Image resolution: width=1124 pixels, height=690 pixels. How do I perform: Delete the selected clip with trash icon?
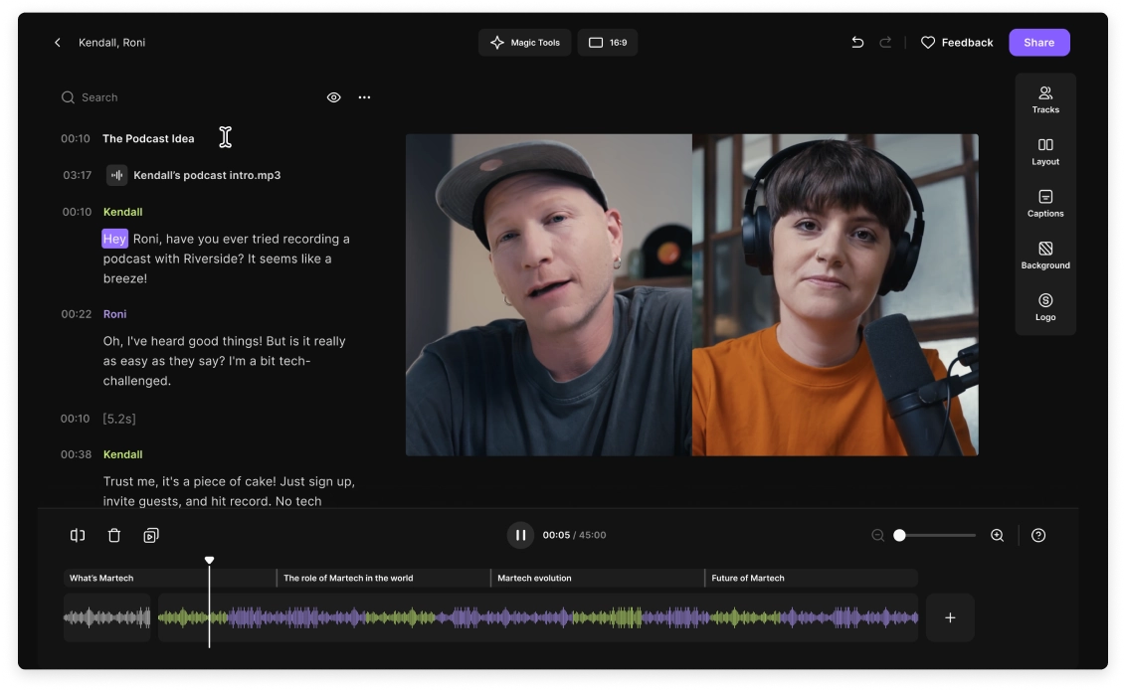[114, 535]
